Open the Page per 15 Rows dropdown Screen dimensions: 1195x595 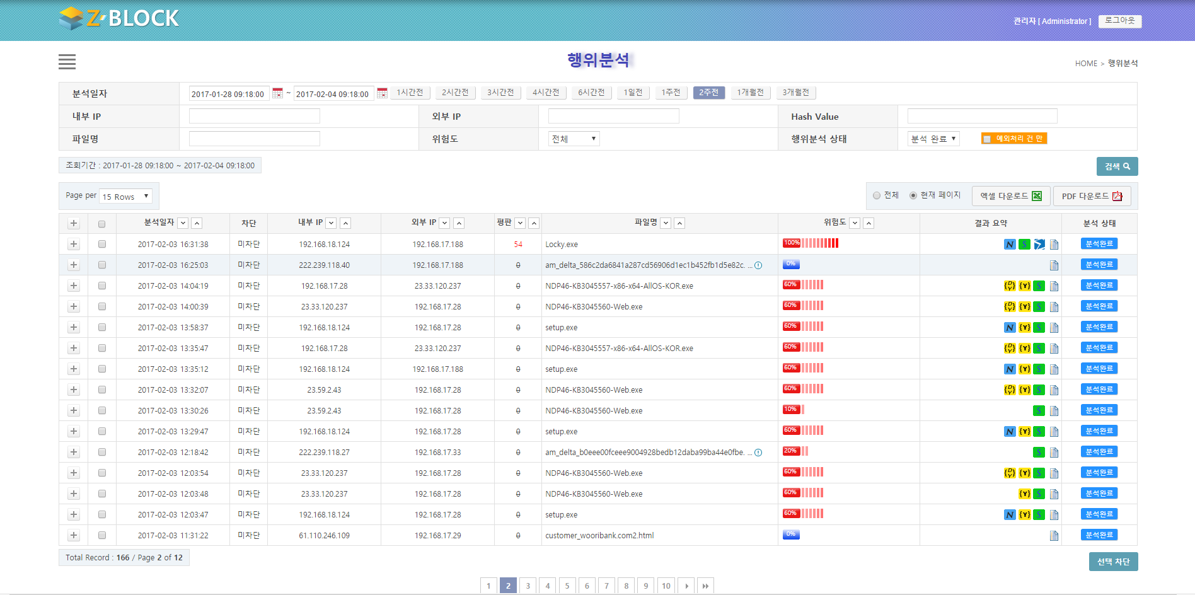click(x=125, y=197)
